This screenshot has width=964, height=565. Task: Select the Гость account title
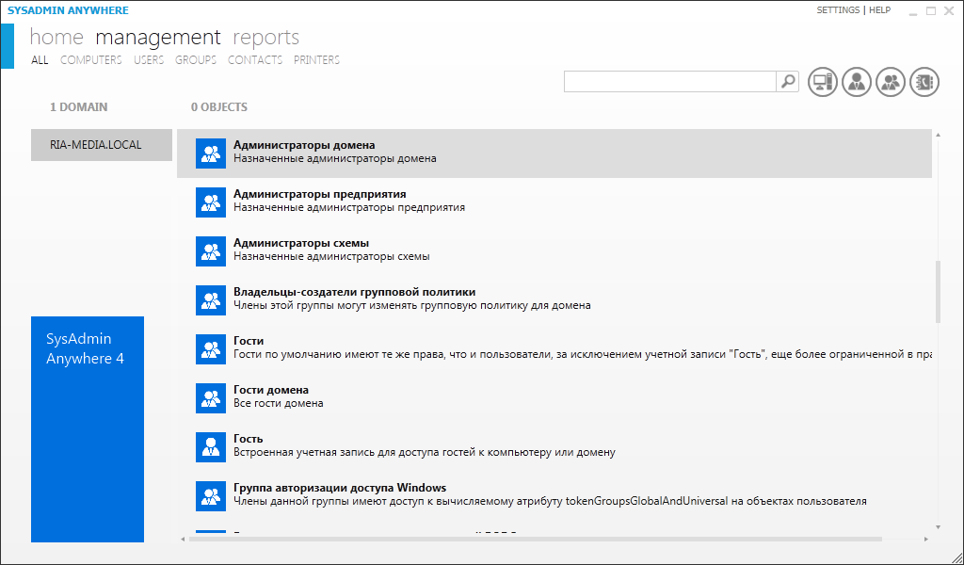[x=249, y=439]
